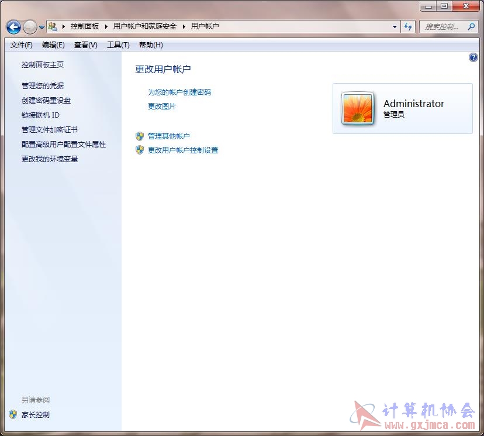Open 更改用户帐户控制设置 link

(182, 150)
